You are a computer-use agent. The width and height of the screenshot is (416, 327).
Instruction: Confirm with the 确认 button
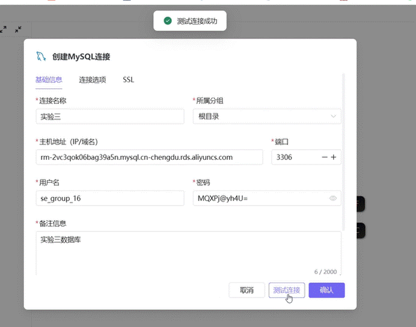point(326,290)
